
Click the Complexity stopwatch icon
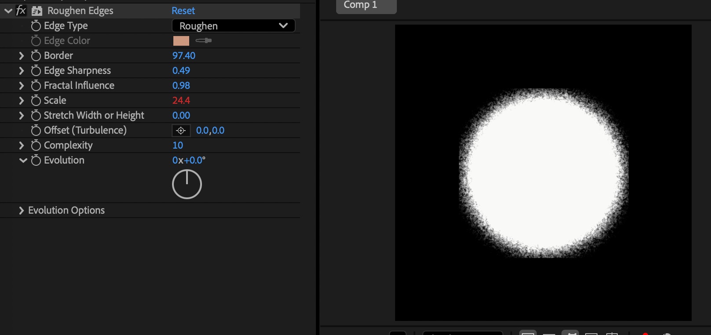point(36,146)
